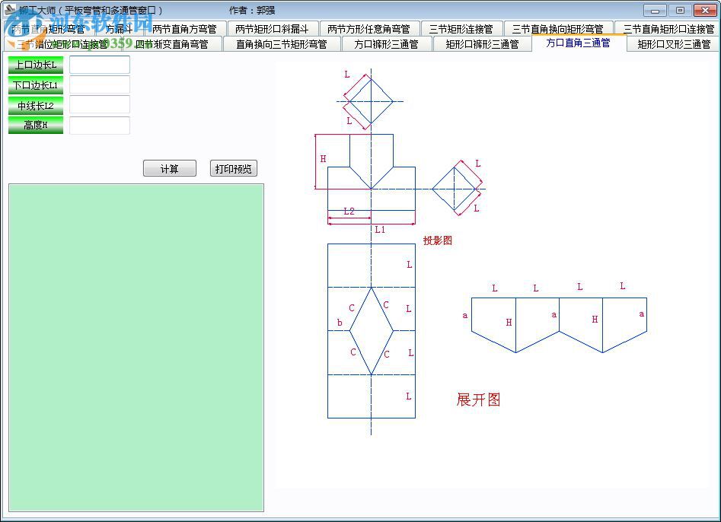The image size is (721, 522).
Task: Click the app icon in title bar
Action: (x=10, y=10)
